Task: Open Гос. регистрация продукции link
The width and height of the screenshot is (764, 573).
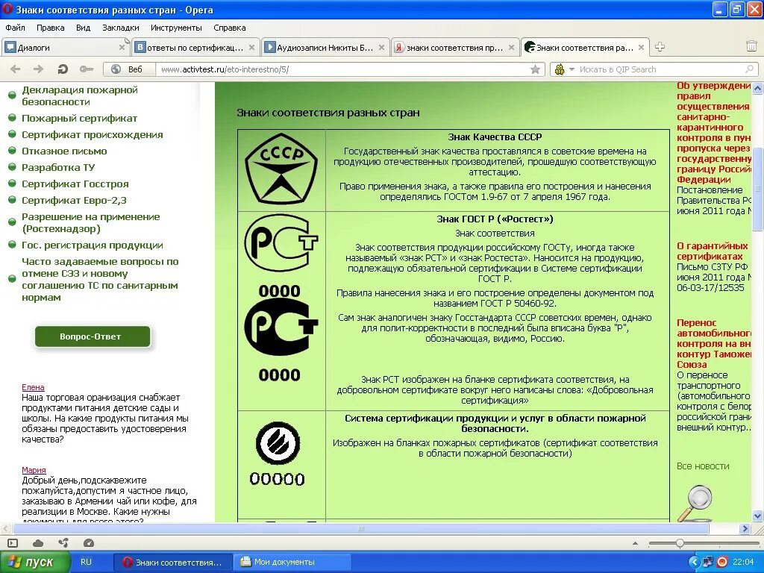Action: pos(92,245)
